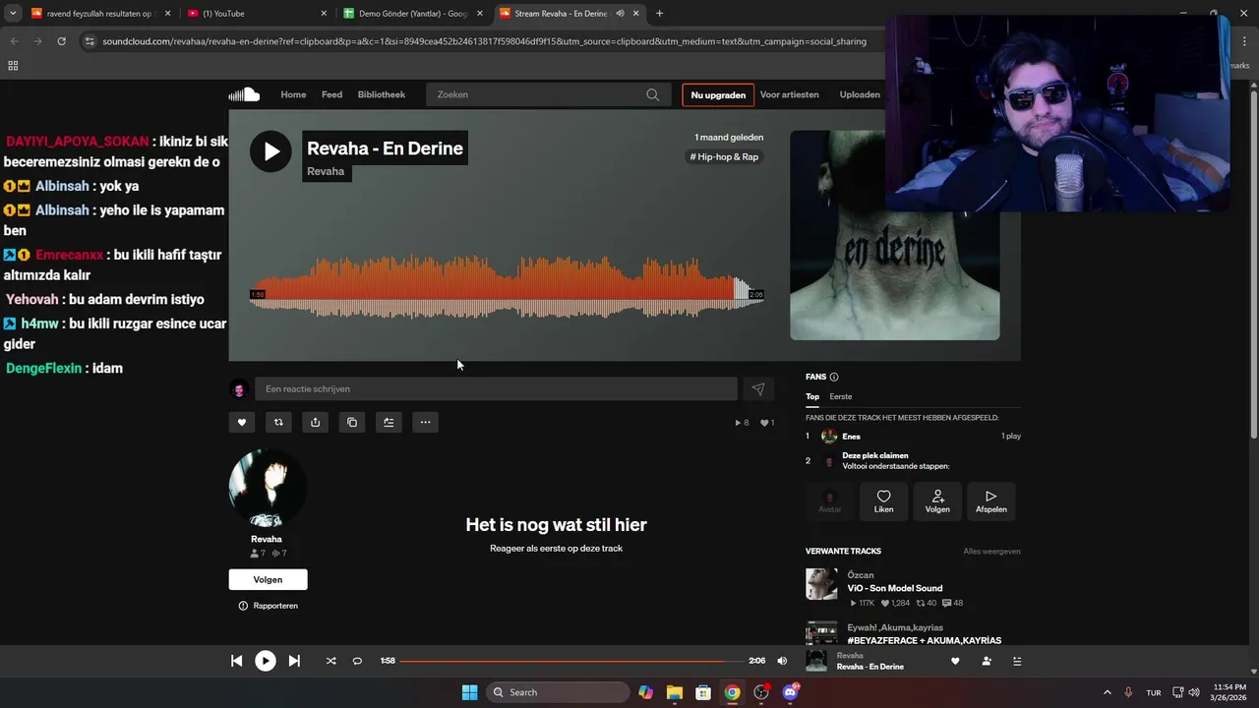Follow artist icon in player bar
Image resolution: width=1259 pixels, height=708 pixels.
coord(987,661)
